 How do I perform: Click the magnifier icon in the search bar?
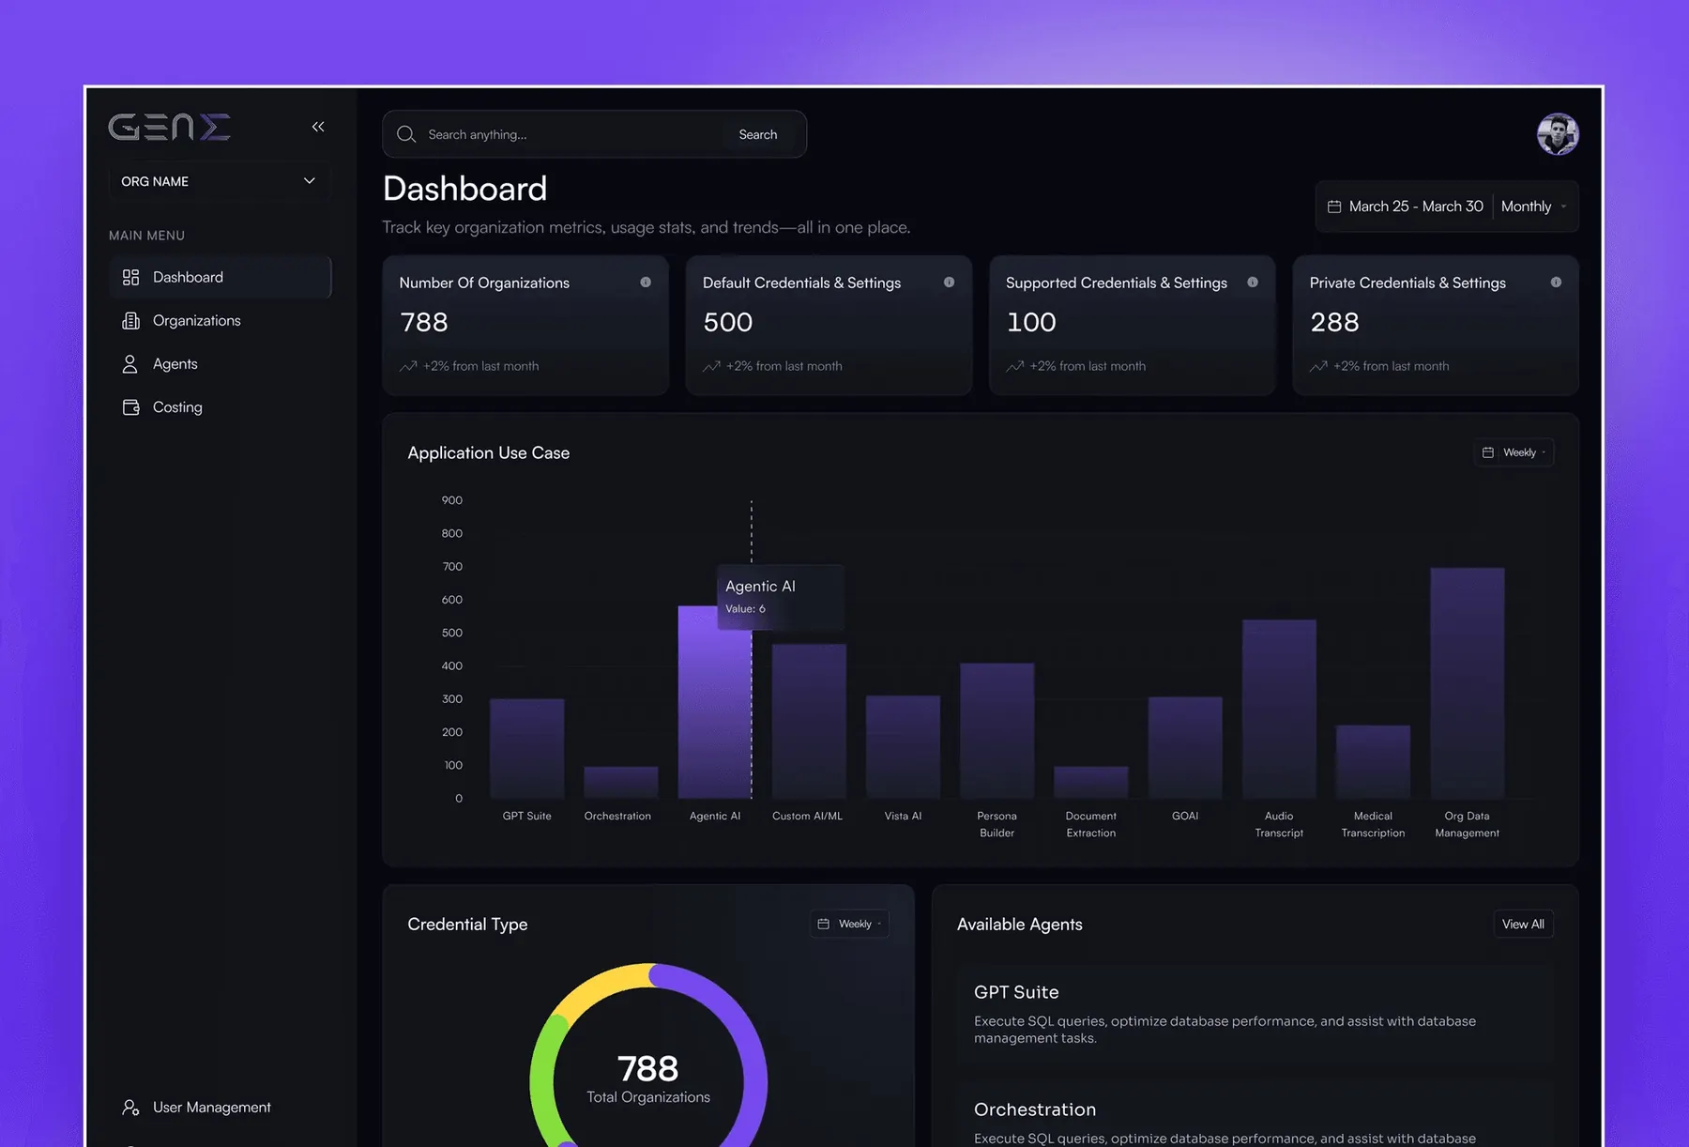406,134
